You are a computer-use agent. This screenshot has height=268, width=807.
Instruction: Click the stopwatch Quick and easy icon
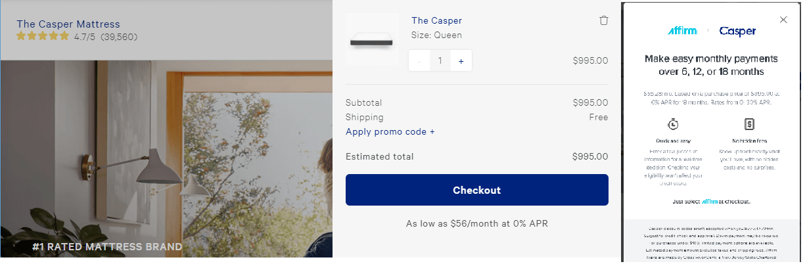tap(673, 123)
